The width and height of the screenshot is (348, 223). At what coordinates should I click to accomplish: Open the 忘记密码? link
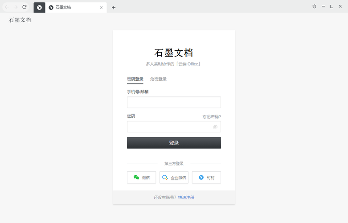pyautogui.click(x=211, y=117)
